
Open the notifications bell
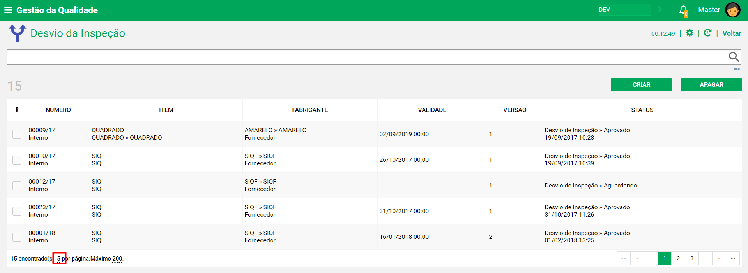click(683, 10)
